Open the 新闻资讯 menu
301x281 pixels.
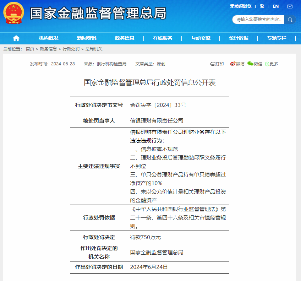tap(87, 38)
